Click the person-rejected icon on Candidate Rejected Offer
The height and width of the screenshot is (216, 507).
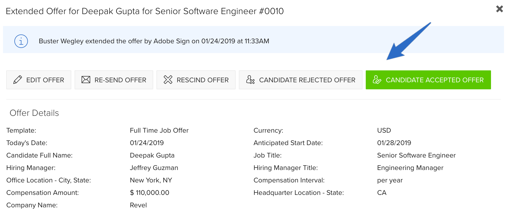250,80
